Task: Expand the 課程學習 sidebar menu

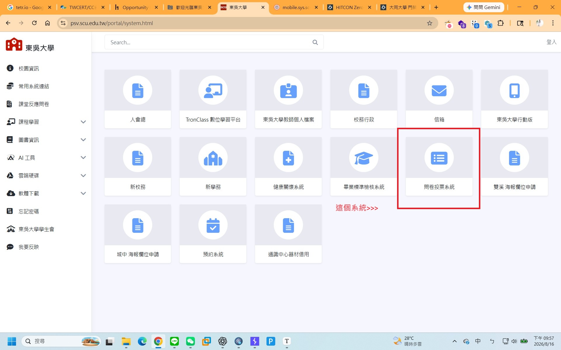Action: pyautogui.click(x=83, y=122)
